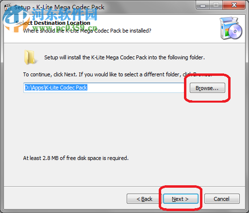Click the yellow folder icon
Viewport: 249px width, 213px height.
pyautogui.click(x=30, y=57)
